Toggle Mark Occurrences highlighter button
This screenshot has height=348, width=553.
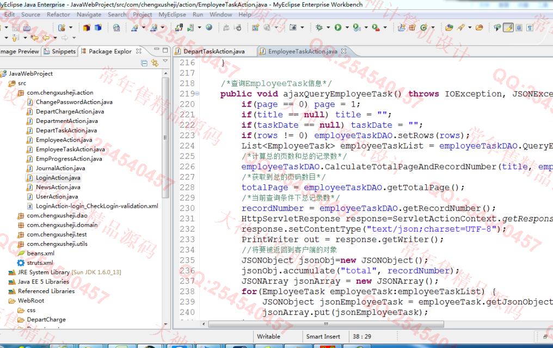(x=508, y=27)
